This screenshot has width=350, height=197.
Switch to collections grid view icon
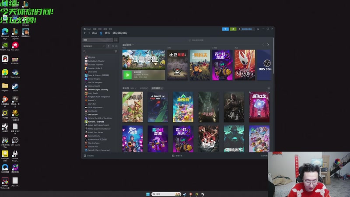[x=115, y=40]
